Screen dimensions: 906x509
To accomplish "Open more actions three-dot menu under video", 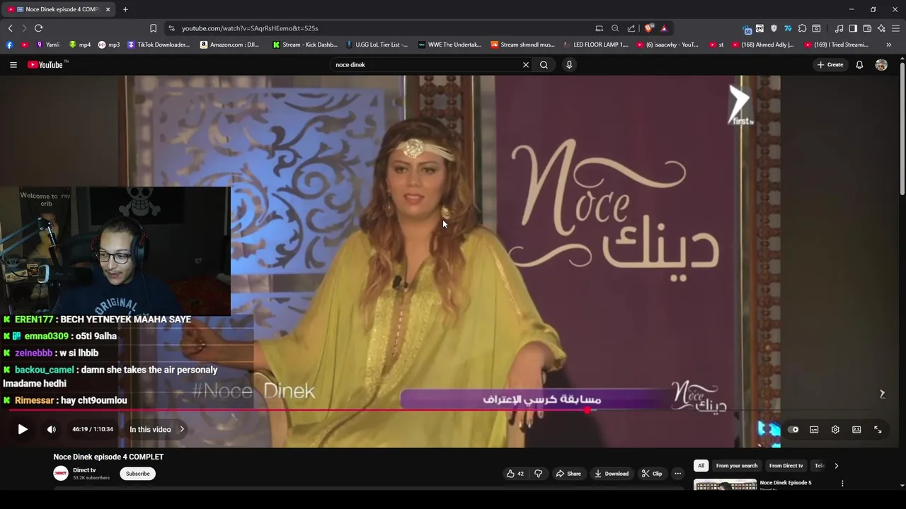I will [x=677, y=474].
